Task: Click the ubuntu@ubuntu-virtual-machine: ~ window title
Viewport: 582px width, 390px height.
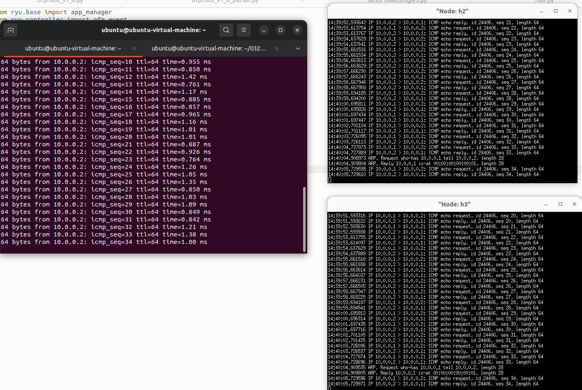Action: (x=154, y=30)
